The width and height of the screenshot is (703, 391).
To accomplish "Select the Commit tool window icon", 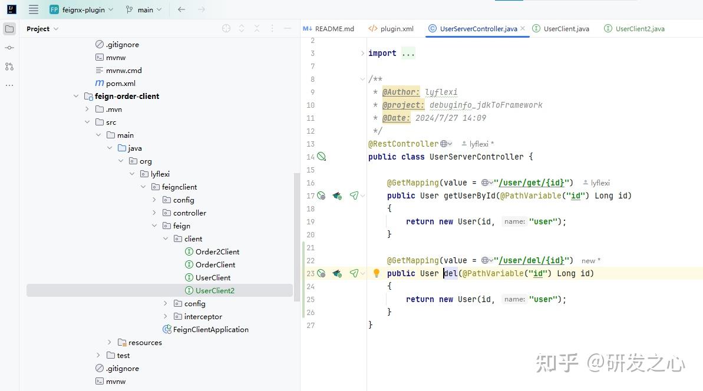I will point(9,48).
